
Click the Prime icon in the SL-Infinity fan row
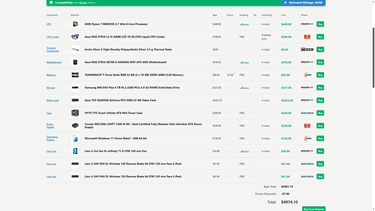(244, 151)
